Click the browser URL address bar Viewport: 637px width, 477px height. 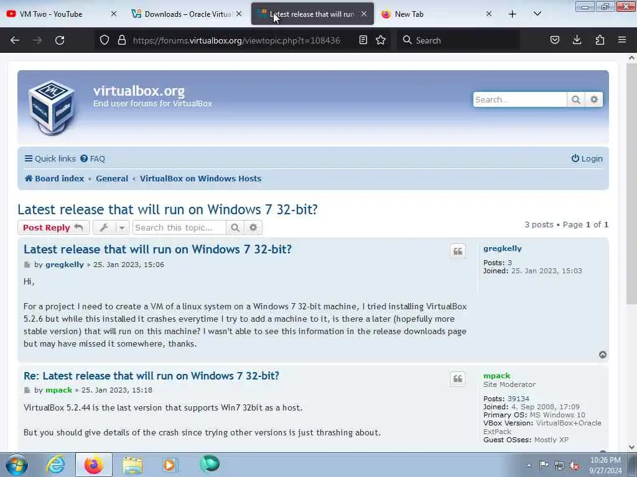click(x=236, y=40)
